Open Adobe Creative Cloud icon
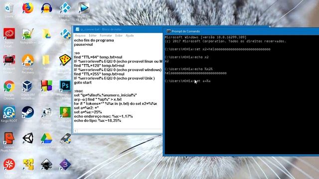Screen dimensions: 319x179 click(x=9, y=34)
